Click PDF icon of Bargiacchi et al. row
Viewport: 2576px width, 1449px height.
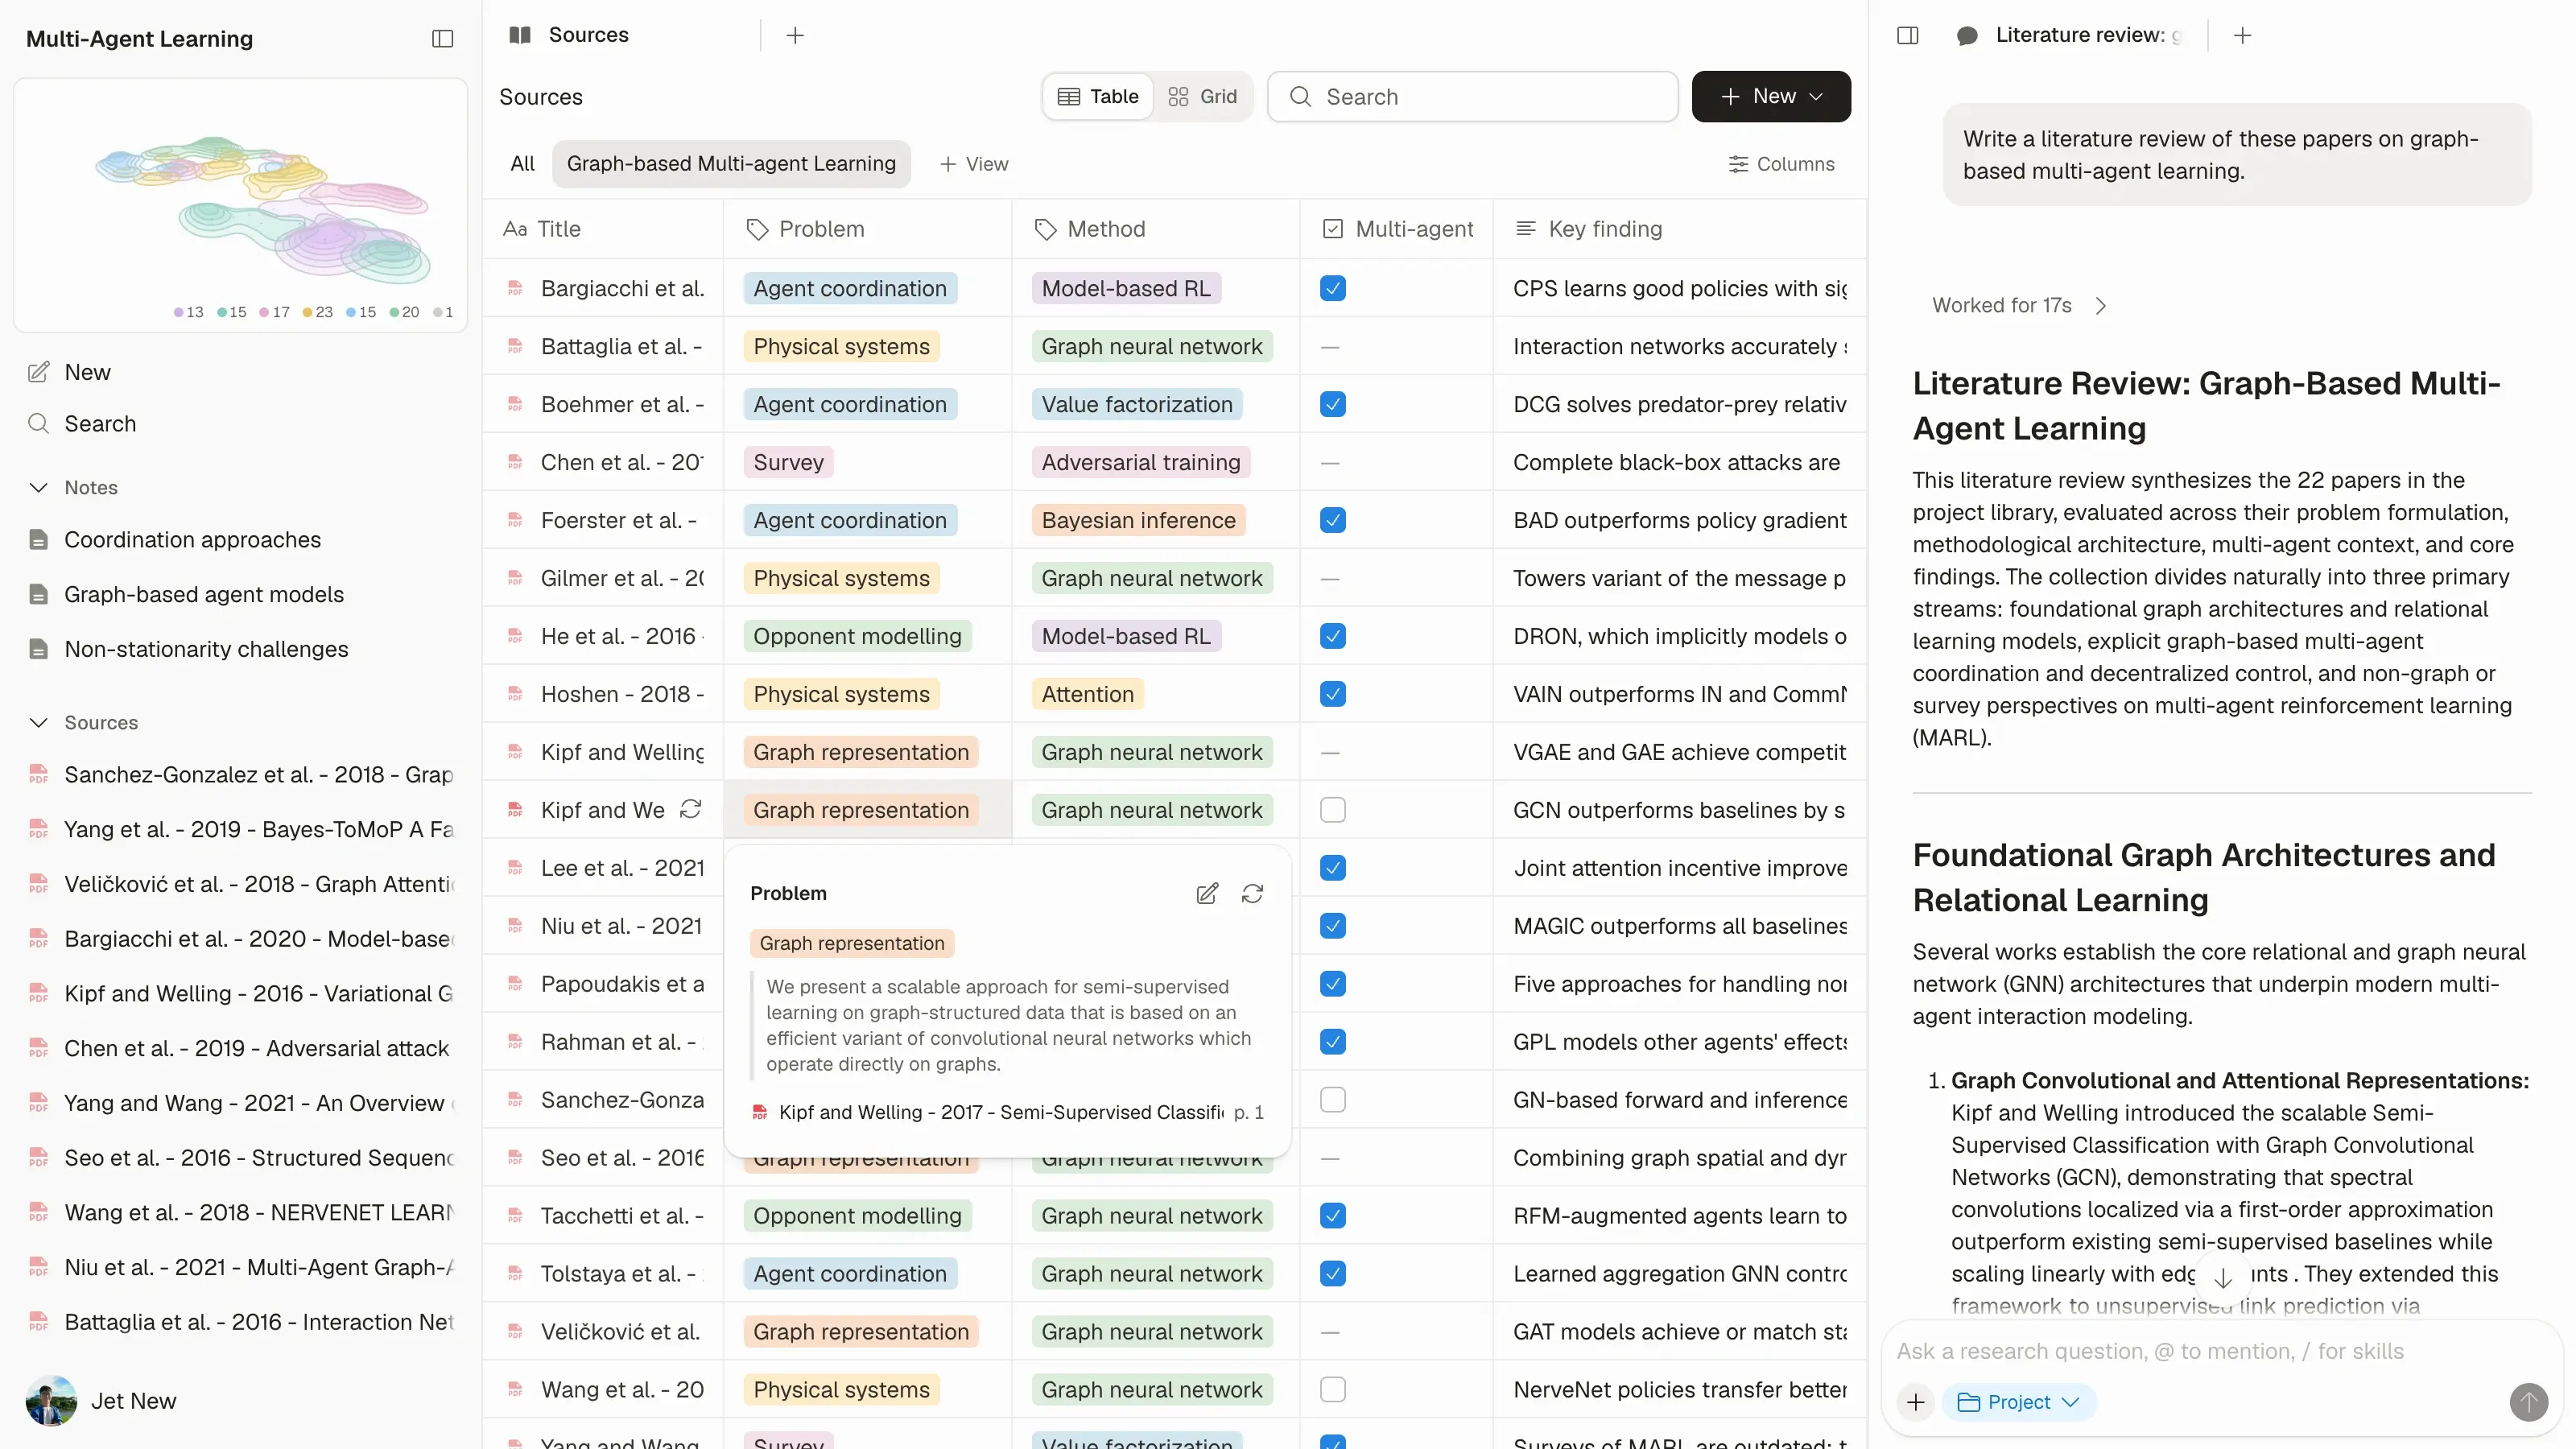515,288
